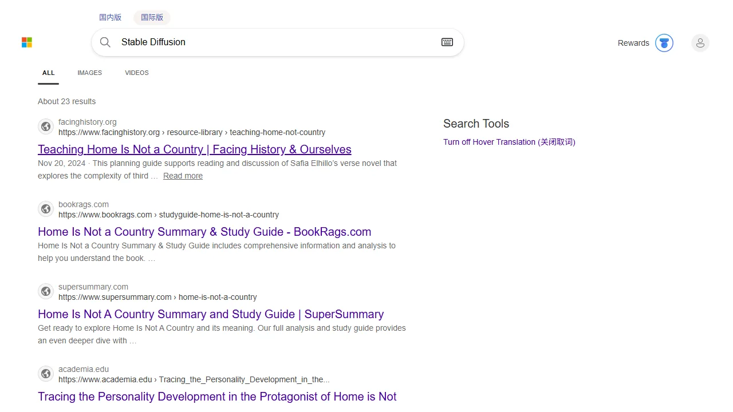Open the on-screen keyboard icon
This screenshot has width=733, height=412.
[x=447, y=42]
